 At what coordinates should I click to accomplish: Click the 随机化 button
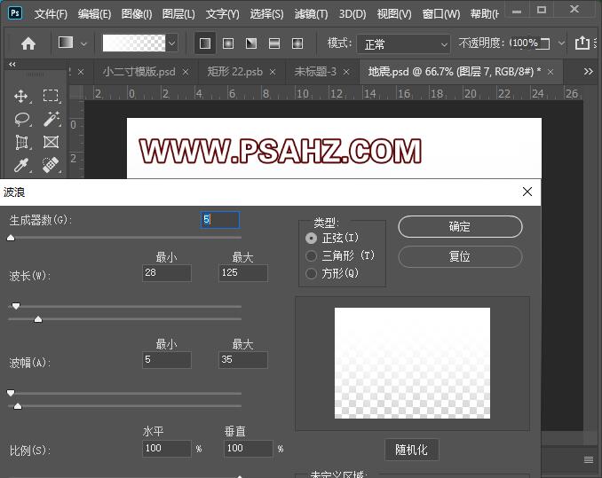coord(412,450)
